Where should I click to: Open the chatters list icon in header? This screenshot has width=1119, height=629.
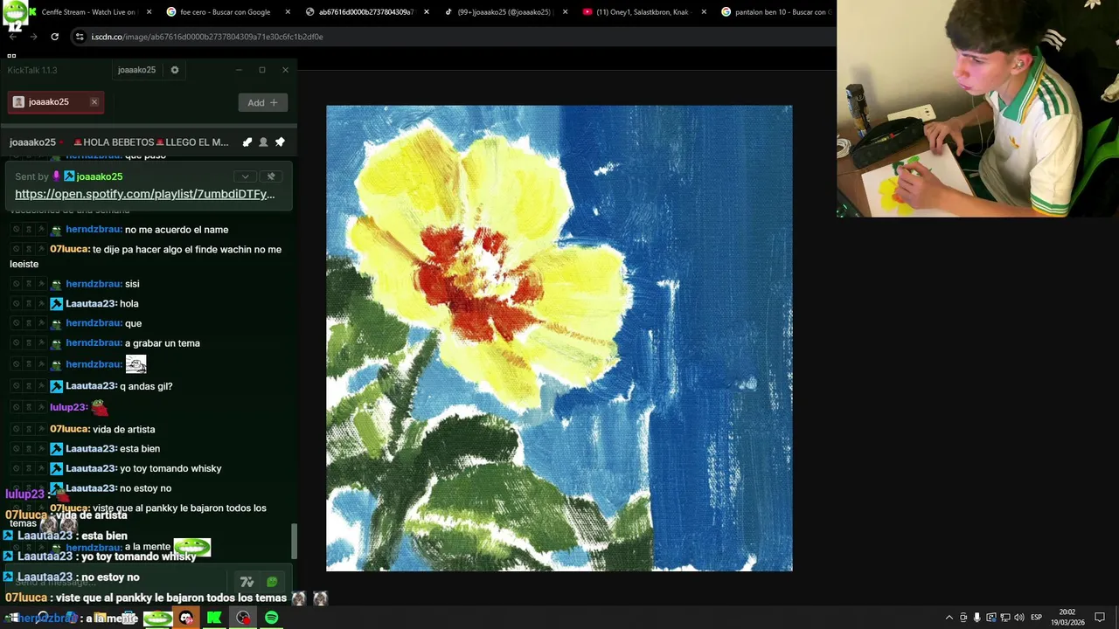pos(263,142)
